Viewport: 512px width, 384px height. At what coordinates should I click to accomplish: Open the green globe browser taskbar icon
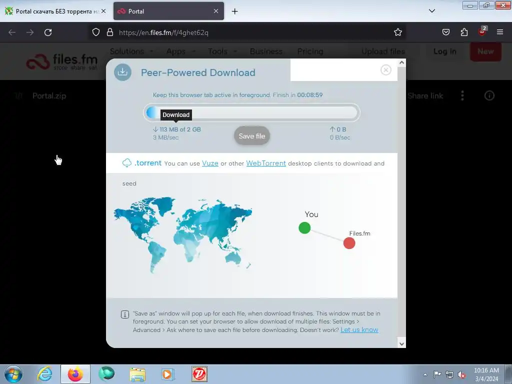(x=106, y=374)
